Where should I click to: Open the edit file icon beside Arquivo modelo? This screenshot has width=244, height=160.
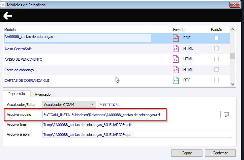(x=227, y=114)
